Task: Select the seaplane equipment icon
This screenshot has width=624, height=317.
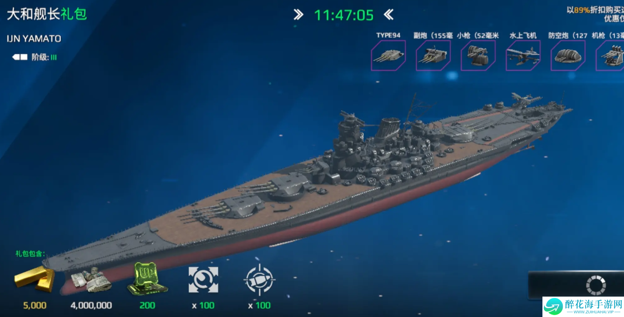Action: coord(523,55)
